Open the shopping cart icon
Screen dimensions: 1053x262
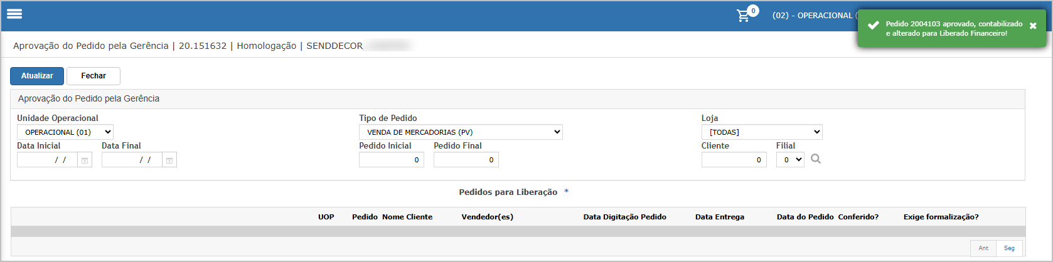(744, 16)
